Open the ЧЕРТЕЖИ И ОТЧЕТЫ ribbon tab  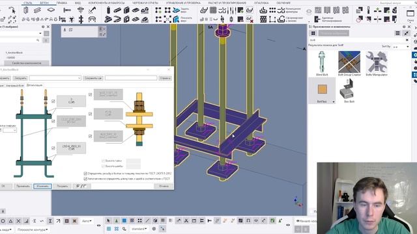pos(145,3)
